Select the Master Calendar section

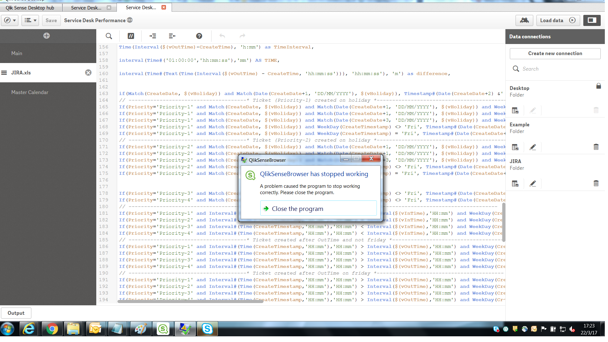[x=30, y=92]
